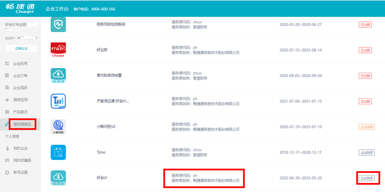Click 企业购买 tag for 好会计

[367, 178]
